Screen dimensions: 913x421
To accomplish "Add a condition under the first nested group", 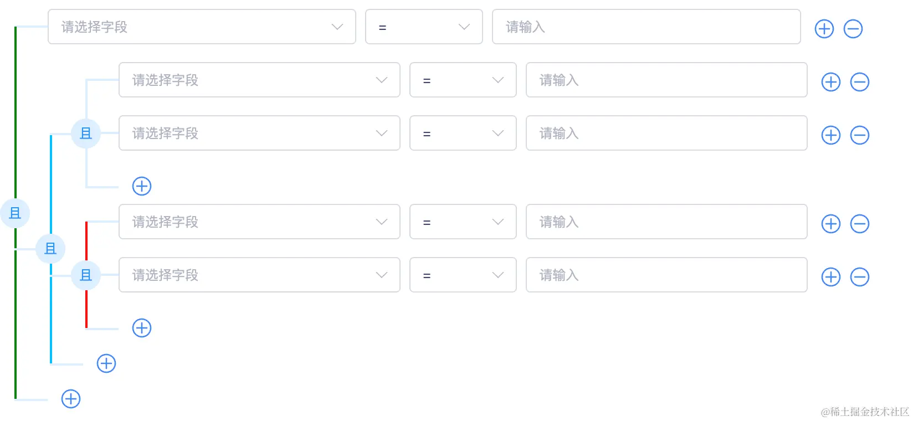I will (142, 186).
